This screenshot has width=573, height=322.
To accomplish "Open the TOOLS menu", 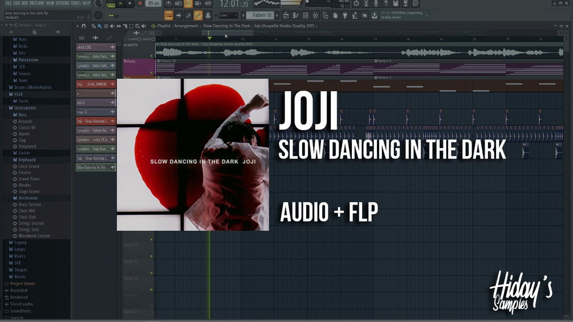I will pos(76,3).
